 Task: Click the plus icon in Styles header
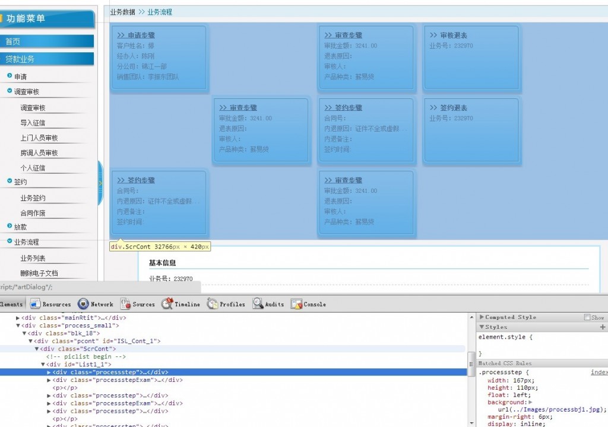[x=603, y=327]
